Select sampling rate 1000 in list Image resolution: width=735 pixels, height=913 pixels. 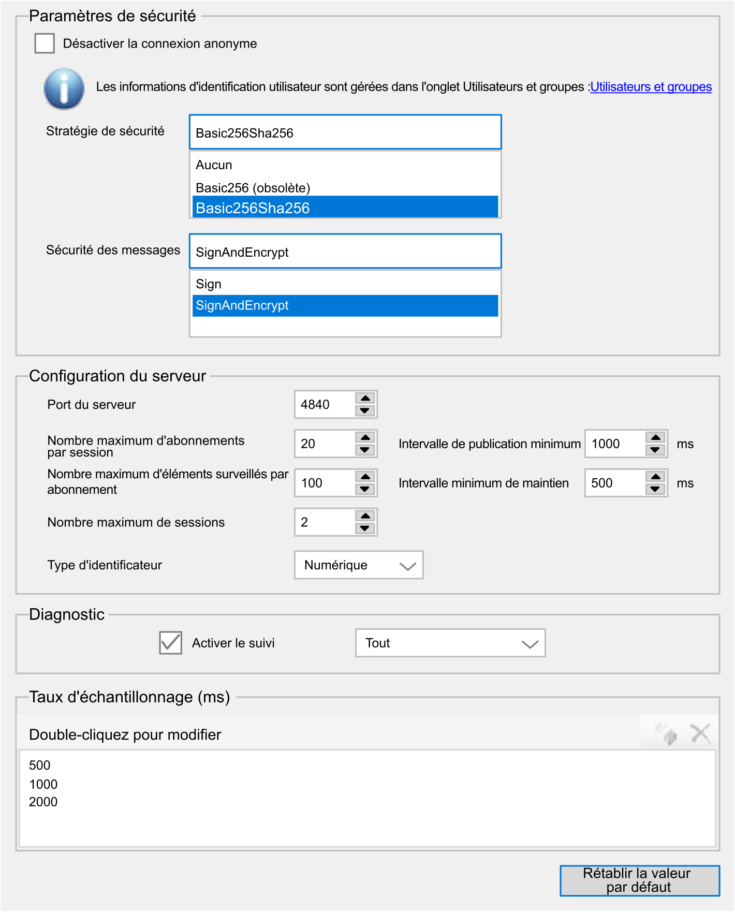point(43,784)
